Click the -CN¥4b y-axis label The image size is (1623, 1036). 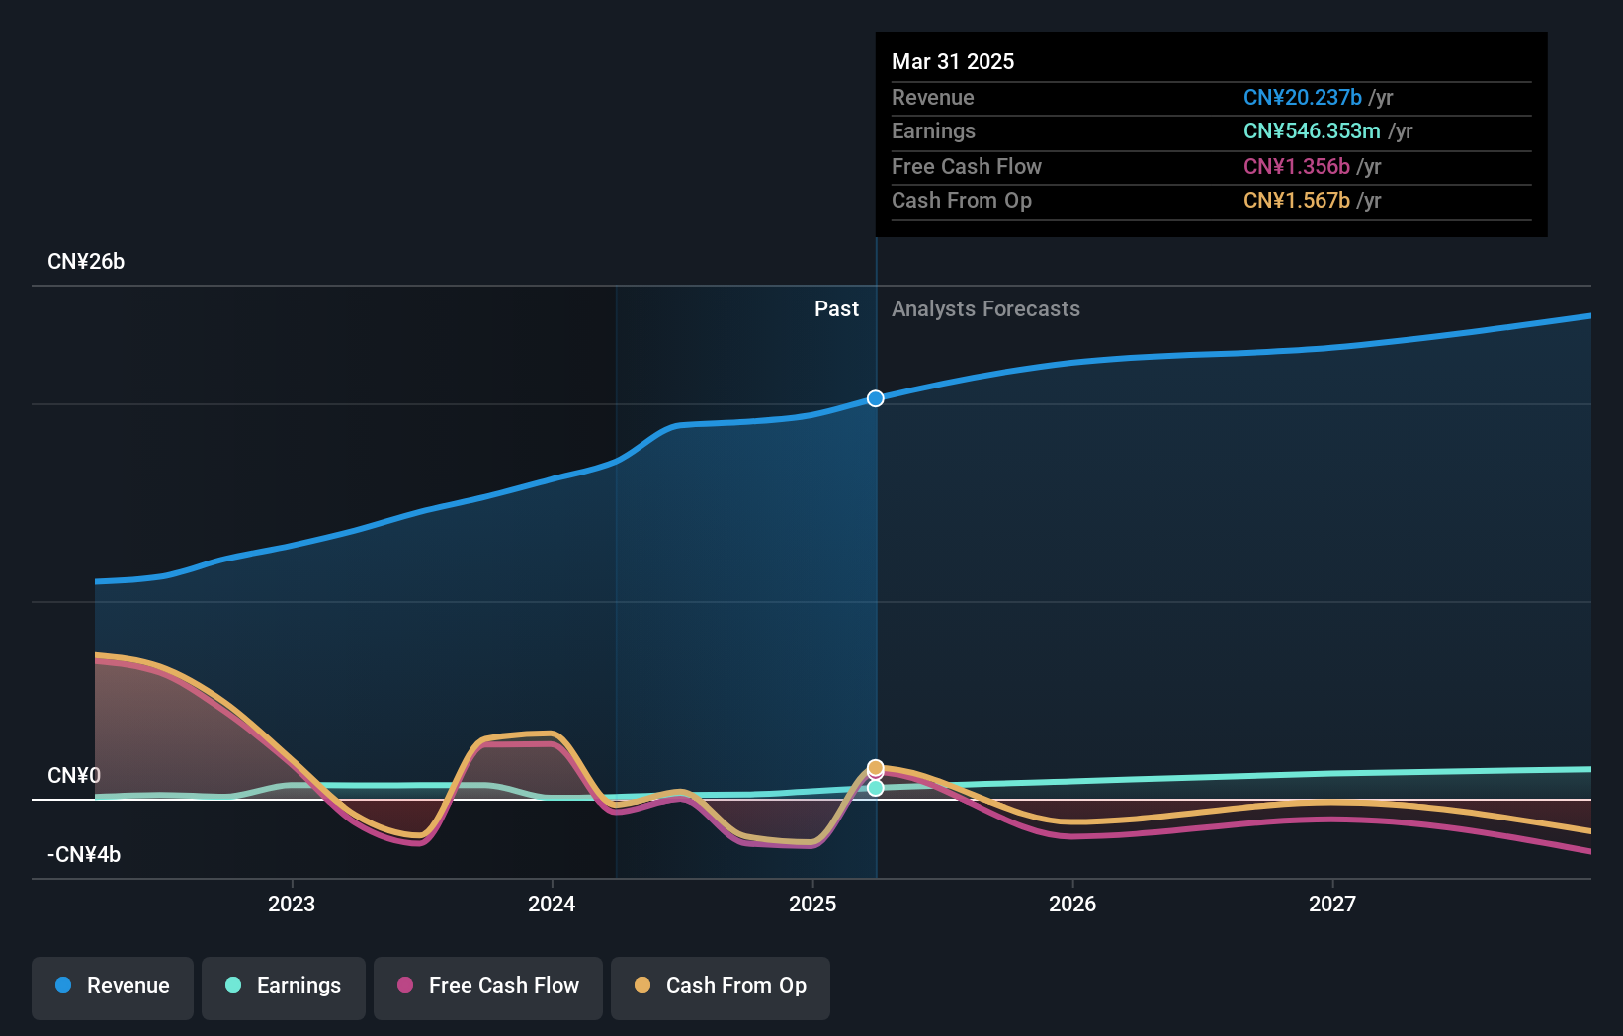pos(84,855)
